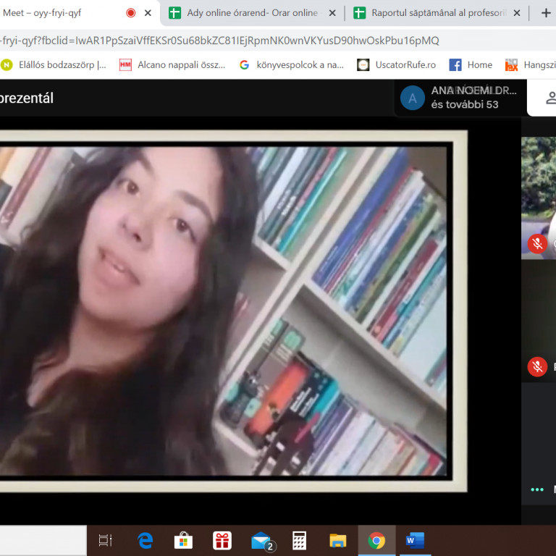Click the three-dot indicator on bottom participant tile
Viewport: 556px width, 556px height.
(x=536, y=489)
